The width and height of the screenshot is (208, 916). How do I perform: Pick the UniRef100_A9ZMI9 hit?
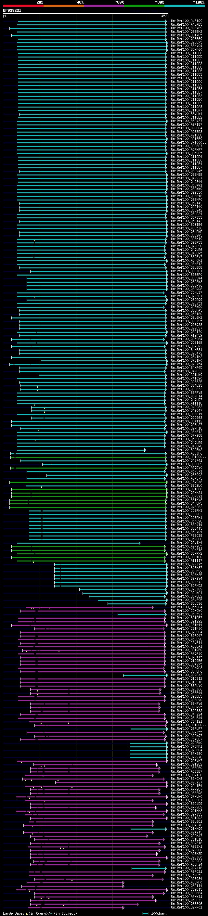187,239
